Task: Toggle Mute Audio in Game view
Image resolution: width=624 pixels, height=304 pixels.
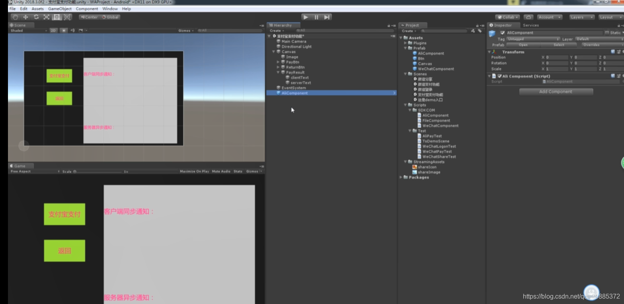Action: (x=221, y=171)
